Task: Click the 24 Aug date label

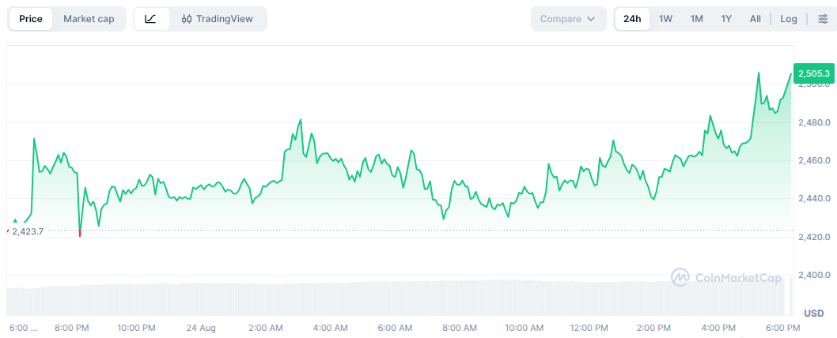Action: [199, 327]
